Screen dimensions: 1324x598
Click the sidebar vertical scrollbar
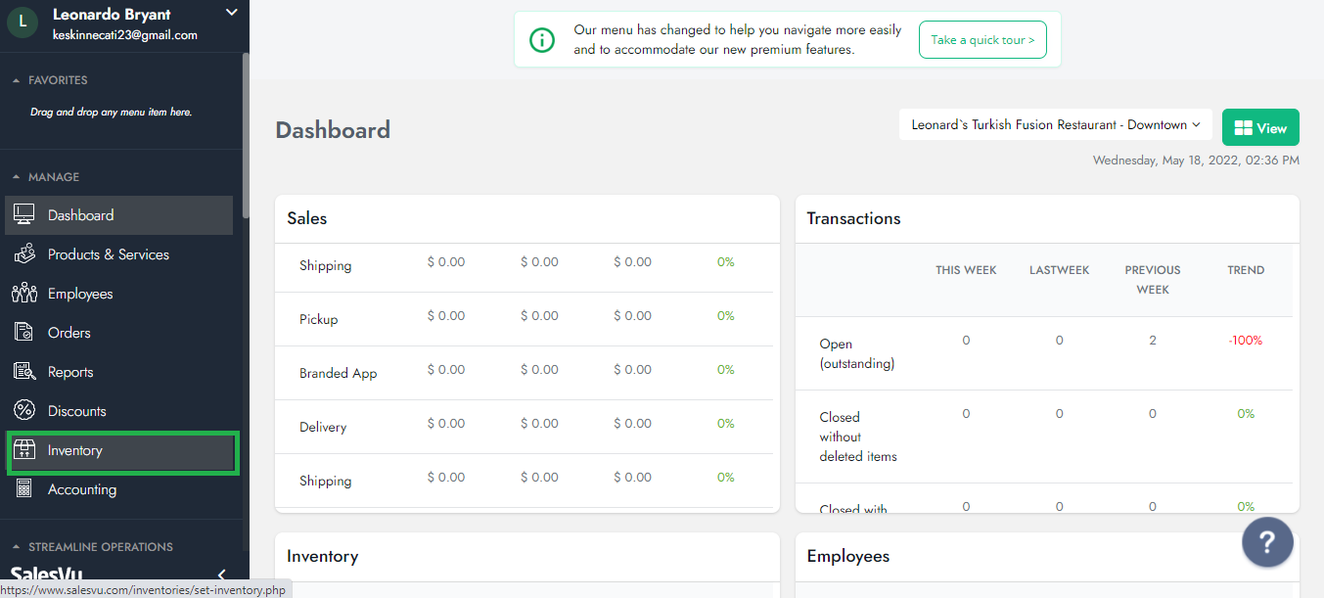246,137
